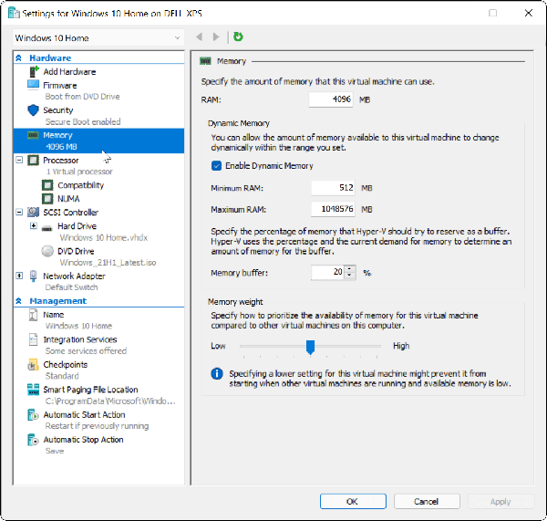
Task: Click the RAM input field
Action: pos(331,99)
